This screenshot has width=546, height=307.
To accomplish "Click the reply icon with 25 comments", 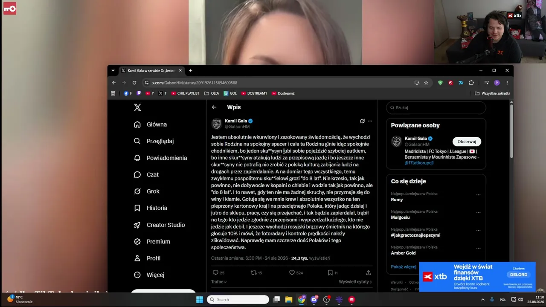I will (x=215, y=272).
